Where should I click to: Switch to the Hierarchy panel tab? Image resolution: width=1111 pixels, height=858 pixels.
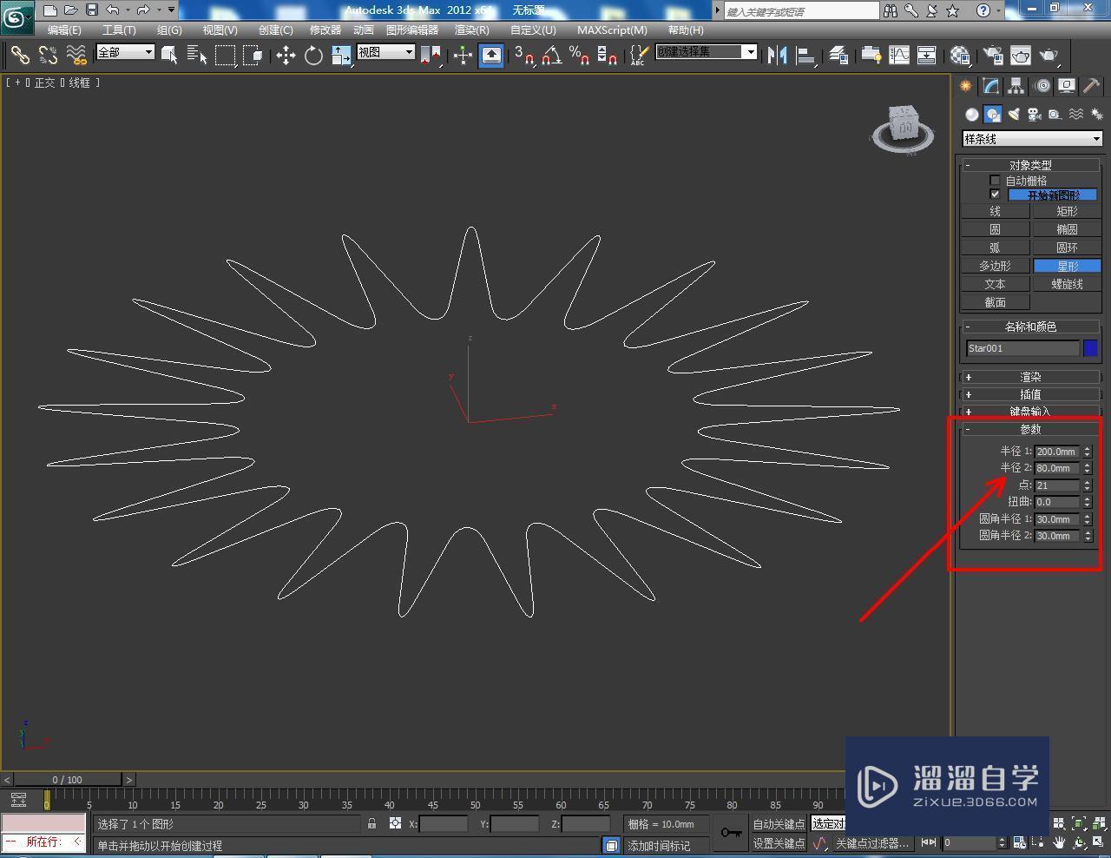tap(1016, 86)
